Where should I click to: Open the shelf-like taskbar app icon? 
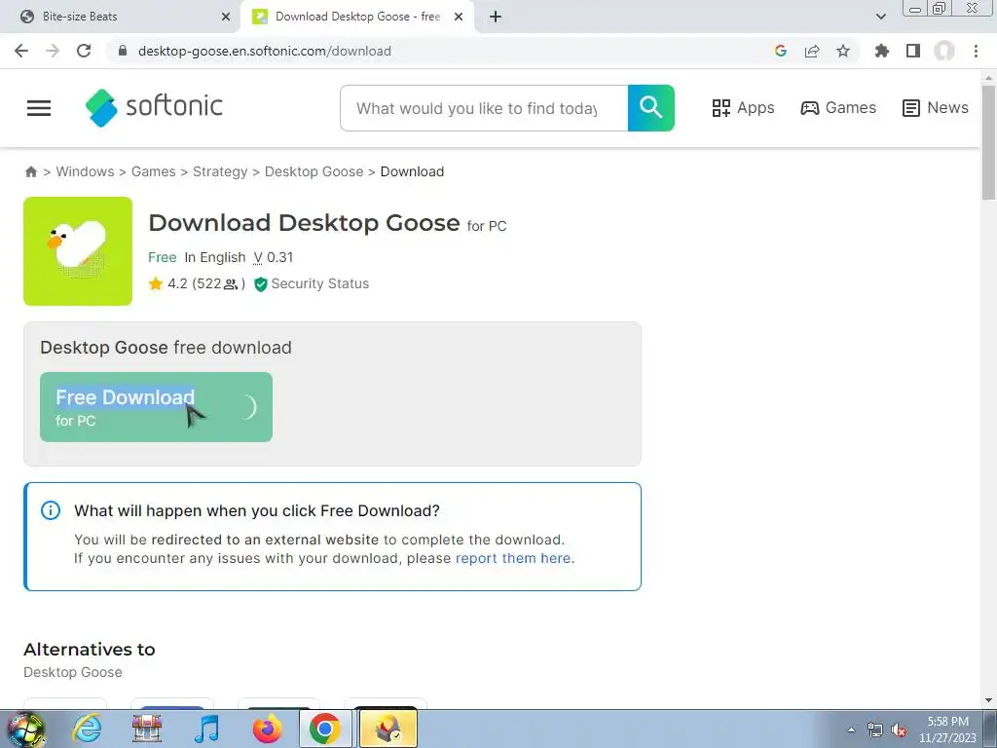pos(147,729)
